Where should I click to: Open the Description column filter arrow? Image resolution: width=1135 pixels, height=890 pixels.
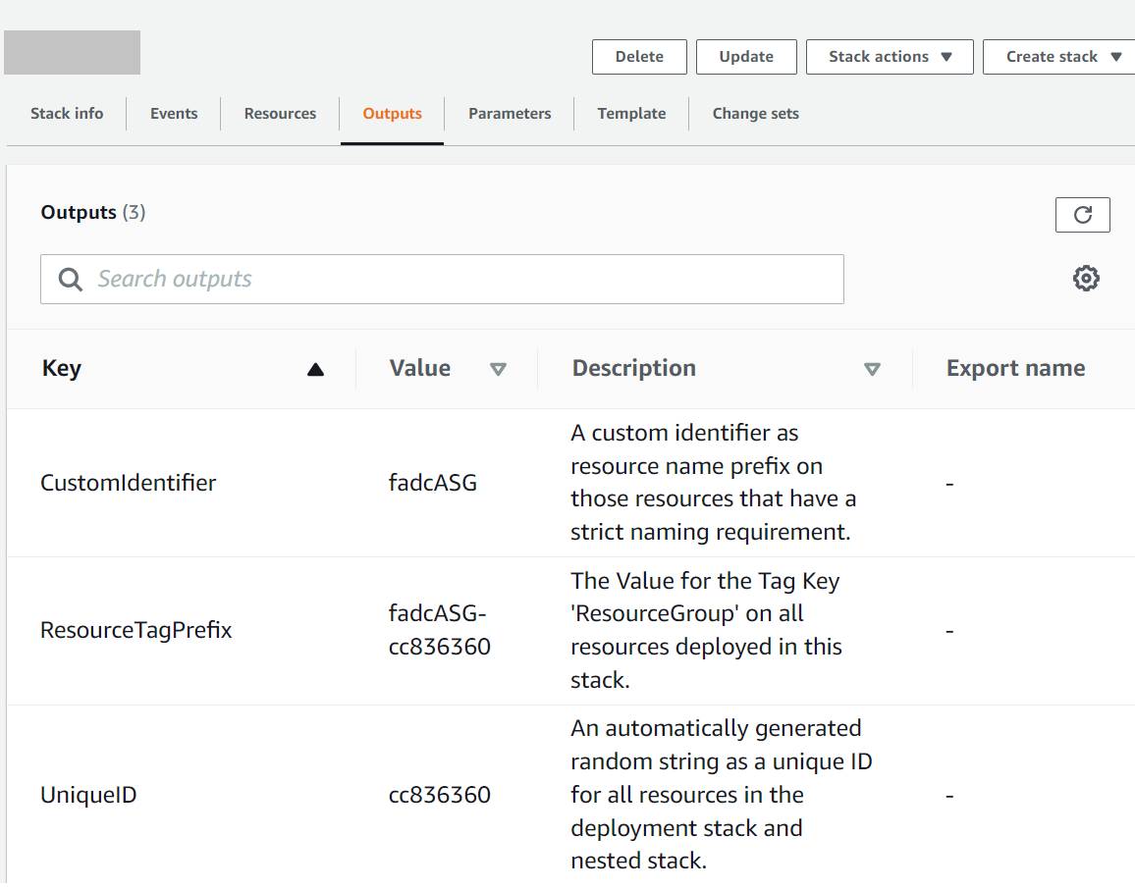point(872,370)
